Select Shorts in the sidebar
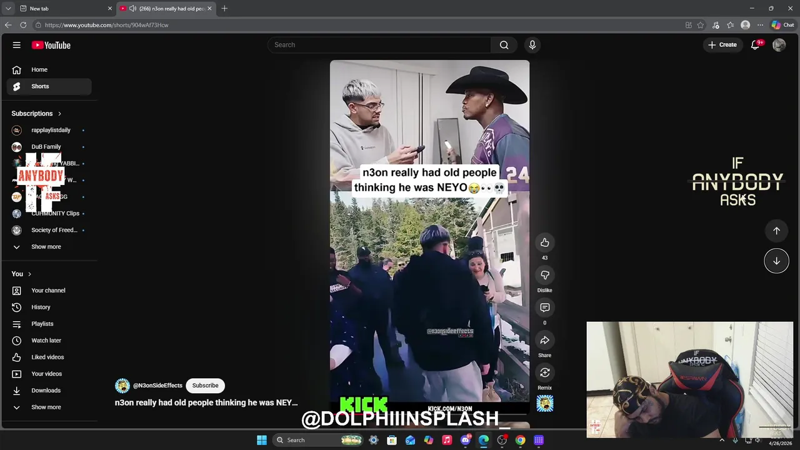 [49, 86]
